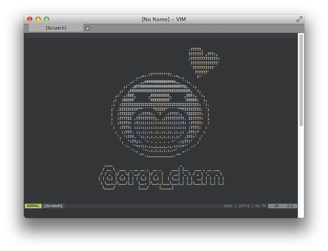Click the '[No Name] – VIM' window title
This screenshot has height=251, width=328.
[x=164, y=19]
